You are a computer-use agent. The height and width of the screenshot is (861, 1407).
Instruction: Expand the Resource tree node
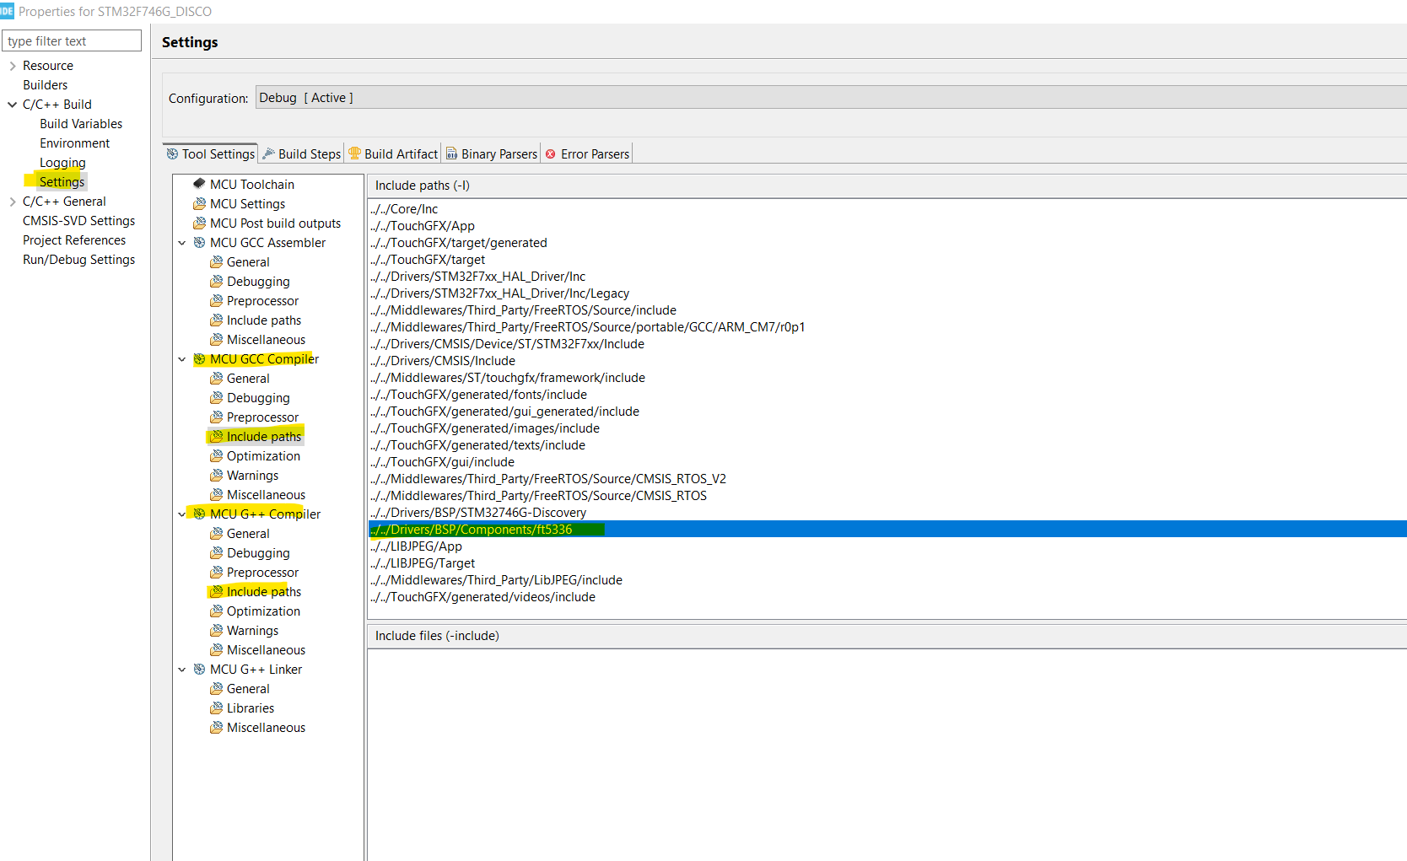11,65
